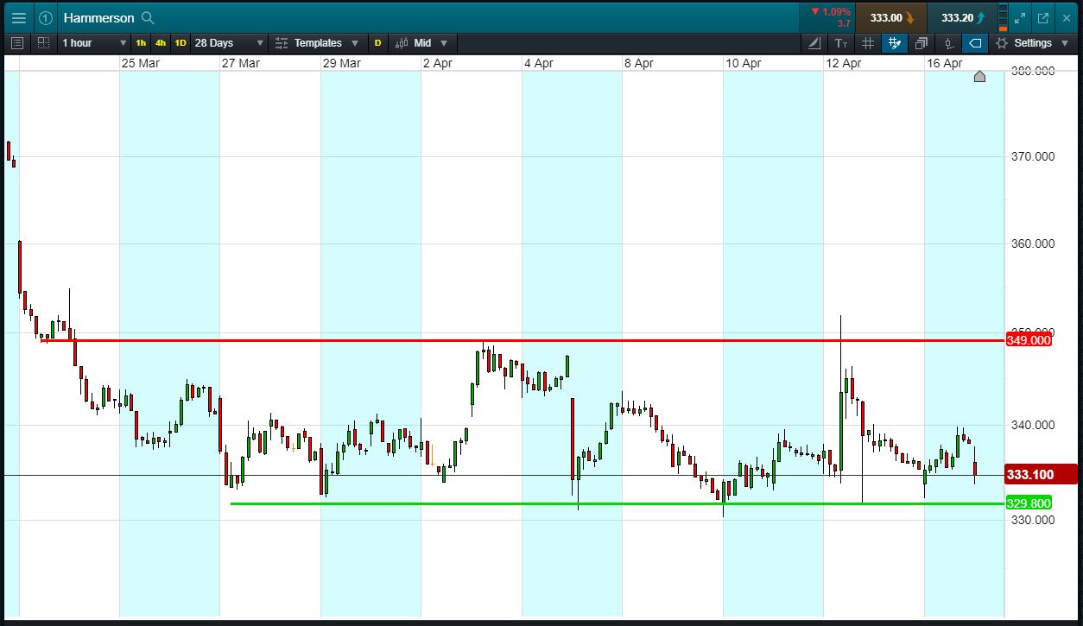This screenshot has width=1083, height=626.
Task: Click the 1.09% price change indicator
Action: coord(830,11)
